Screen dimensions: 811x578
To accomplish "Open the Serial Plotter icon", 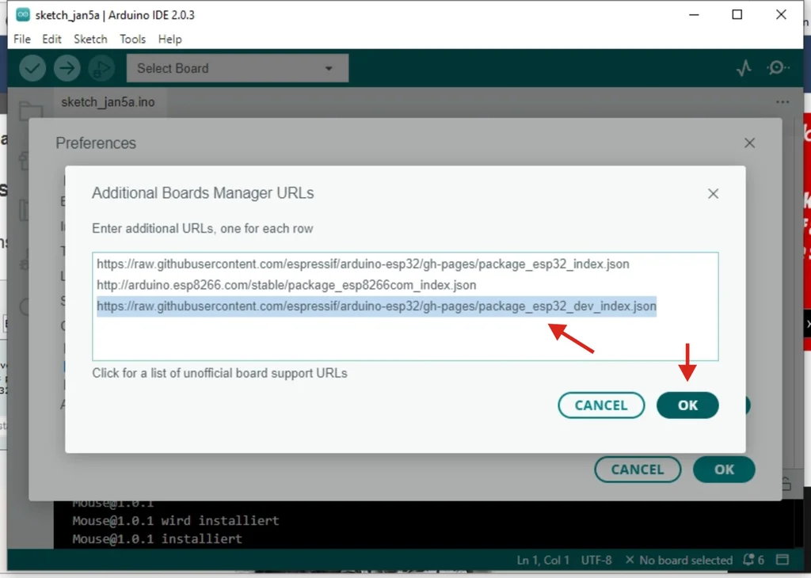I will coord(744,68).
